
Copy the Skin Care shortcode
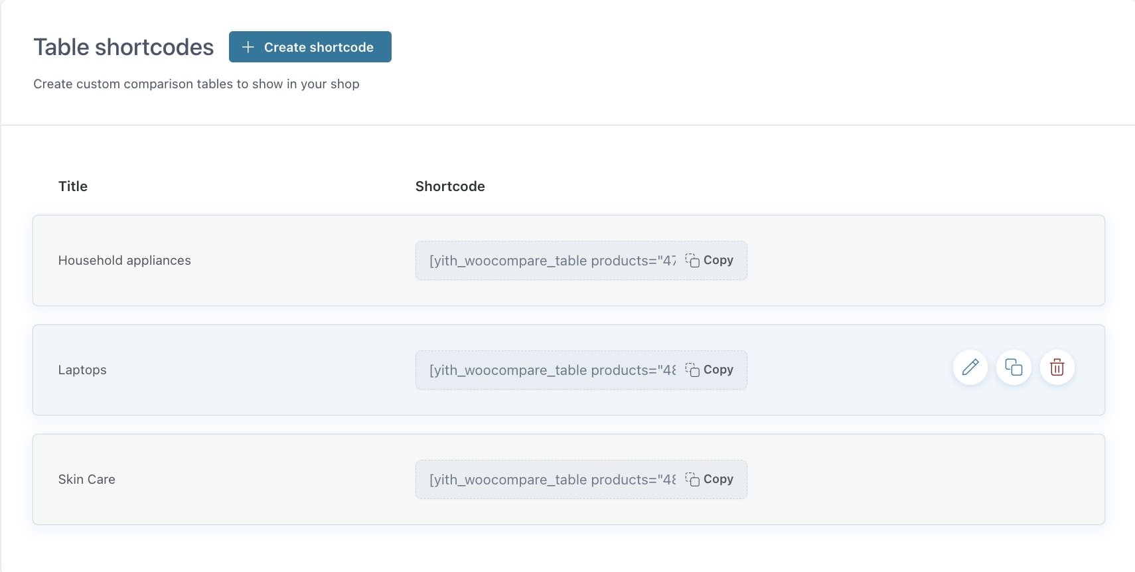pos(710,479)
